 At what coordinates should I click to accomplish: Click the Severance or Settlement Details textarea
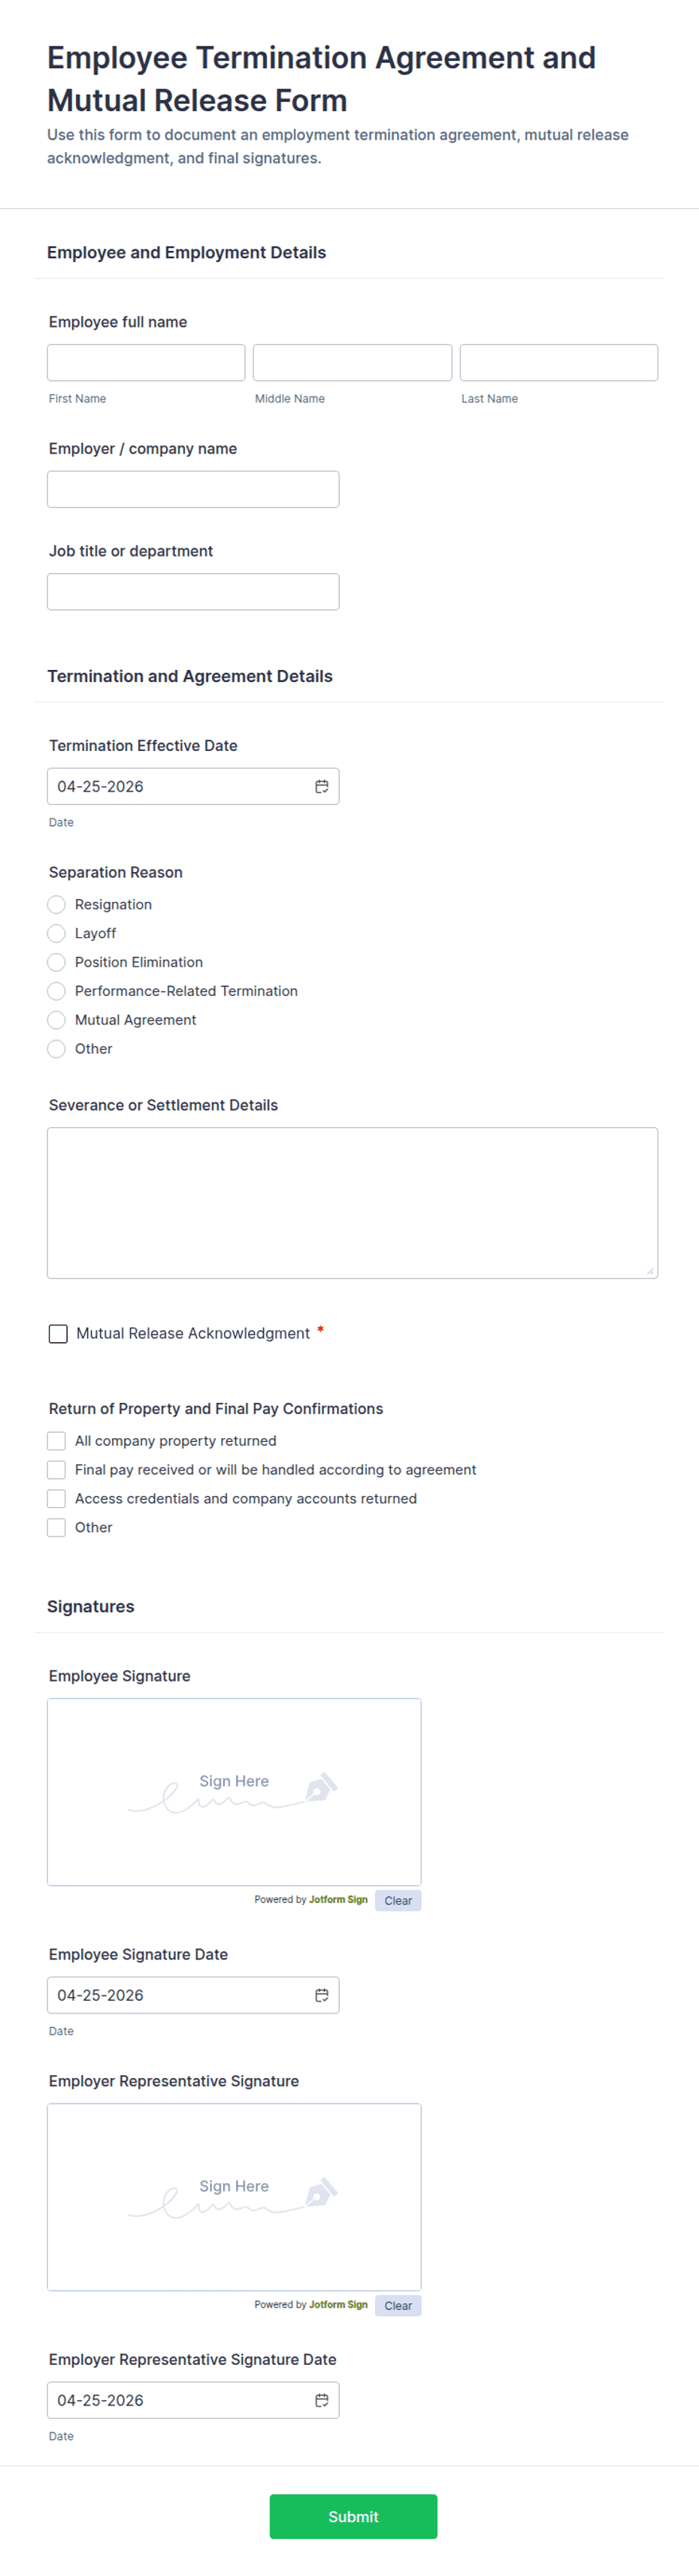pyautogui.click(x=353, y=1200)
